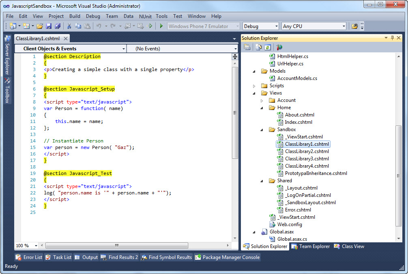Screen dimensions: 408x274
Task: Open the File menu
Action: pyautogui.click(x=10, y=16)
